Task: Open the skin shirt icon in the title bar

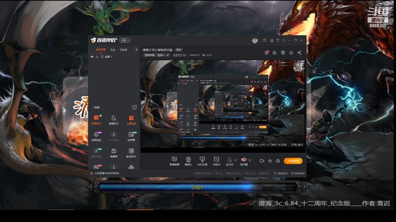Action: point(278,40)
